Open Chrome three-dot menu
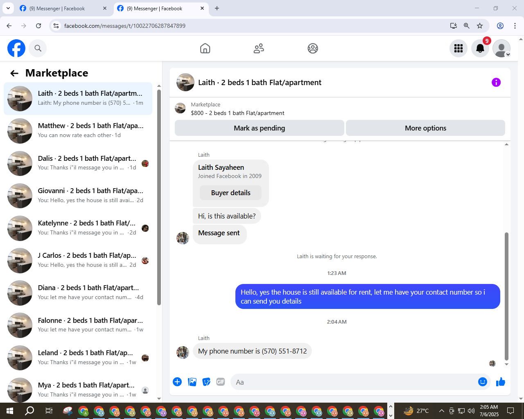 click(x=515, y=26)
